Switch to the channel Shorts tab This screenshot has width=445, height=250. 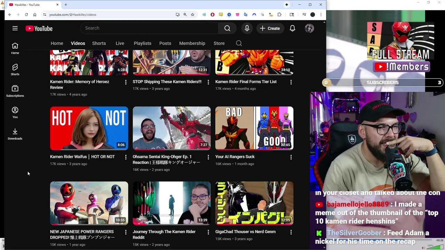pyautogui.click(x=99, y=43)
